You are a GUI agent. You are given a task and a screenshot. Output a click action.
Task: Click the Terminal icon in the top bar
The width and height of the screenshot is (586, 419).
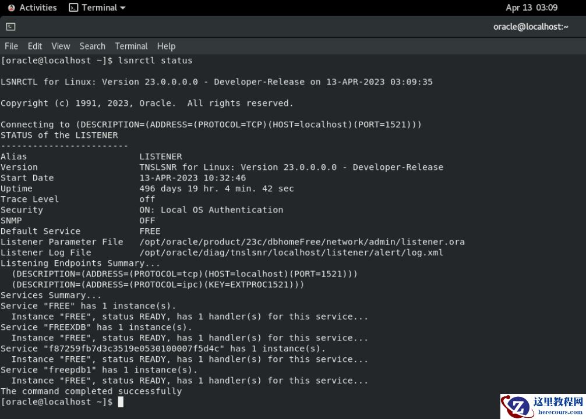pyautogui.click(x=73, y=8)
